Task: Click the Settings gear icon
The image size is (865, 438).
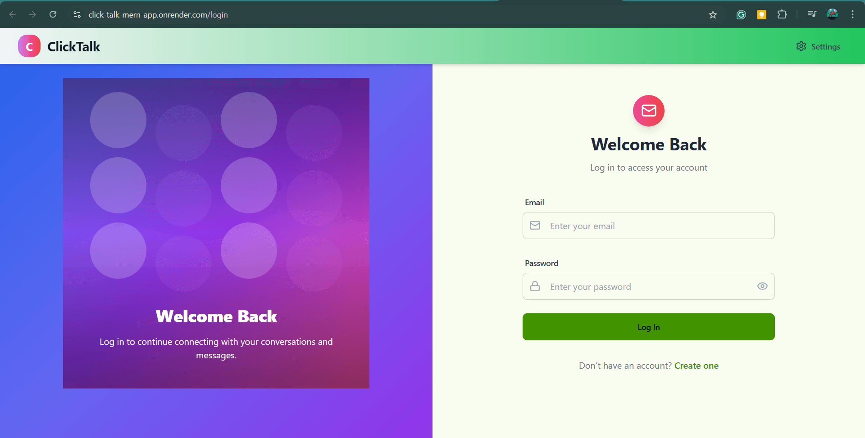Action: (801, 46)
